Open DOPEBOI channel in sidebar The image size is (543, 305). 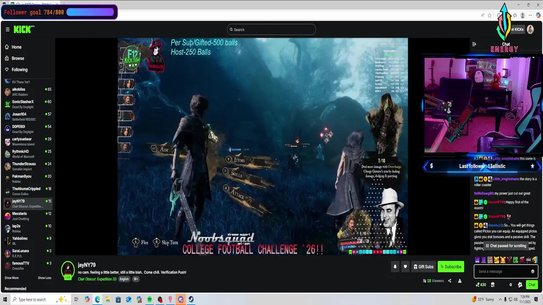tap(28, 129)
